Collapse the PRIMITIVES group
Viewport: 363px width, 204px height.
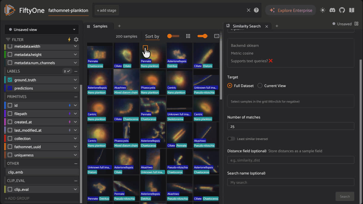[76, 97]
